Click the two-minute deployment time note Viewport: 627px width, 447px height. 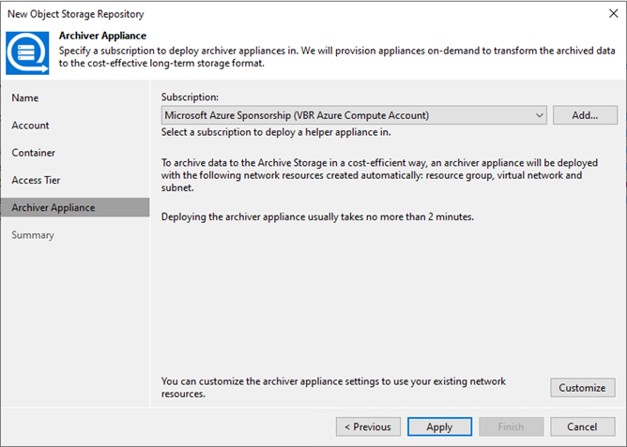pyautogui.click(x=317, y=216)
